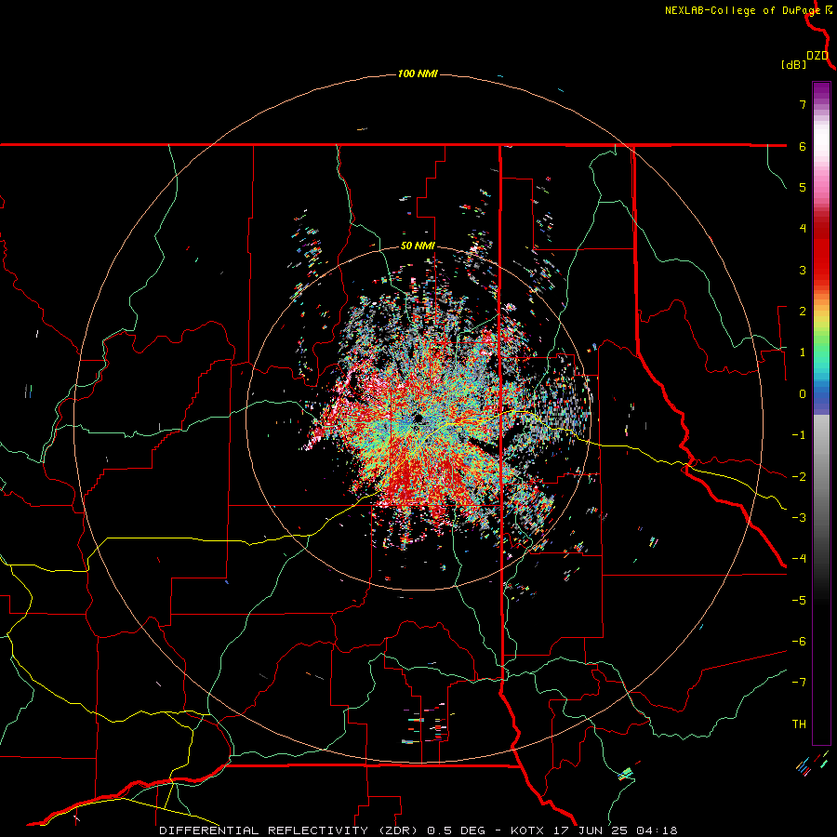
Task: Click the 50 NMI range ring label
Action: point(418,246)
